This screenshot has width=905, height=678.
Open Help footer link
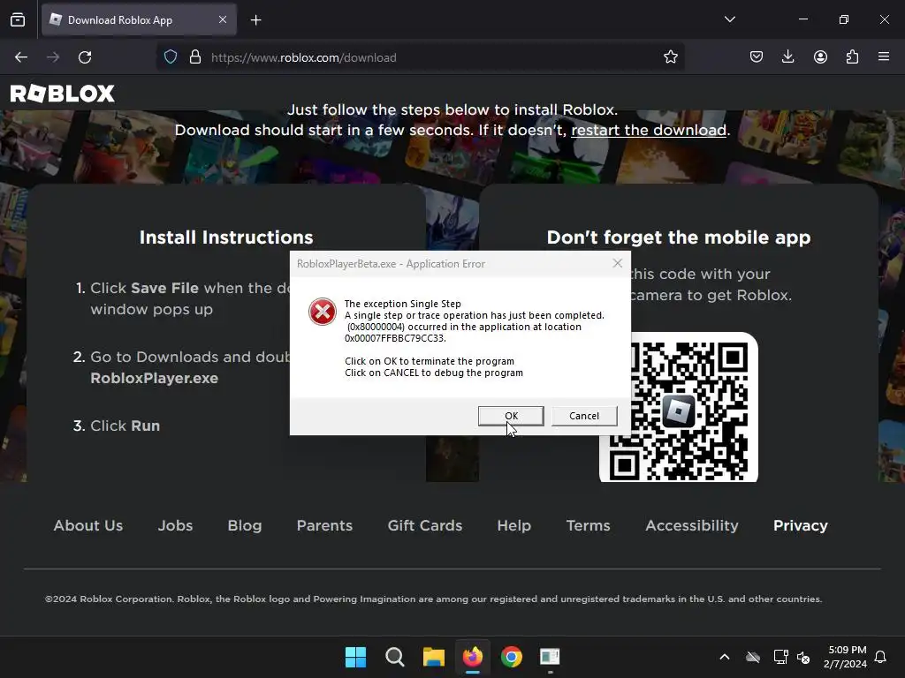(513, 526)
